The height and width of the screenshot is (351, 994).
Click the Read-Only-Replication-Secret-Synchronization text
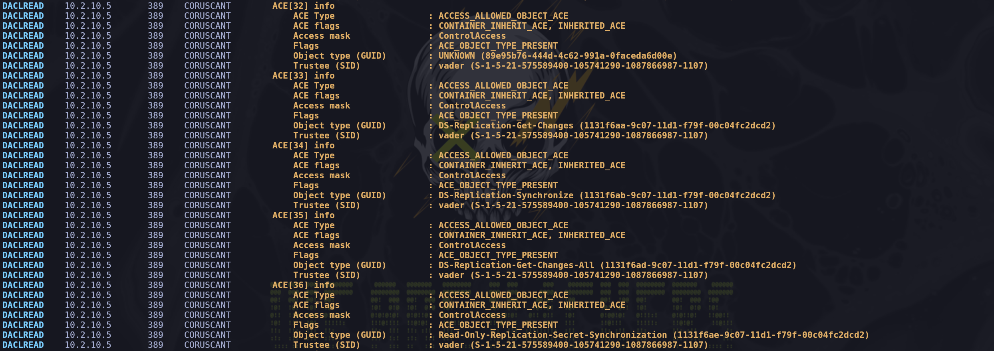coord(553,335)
